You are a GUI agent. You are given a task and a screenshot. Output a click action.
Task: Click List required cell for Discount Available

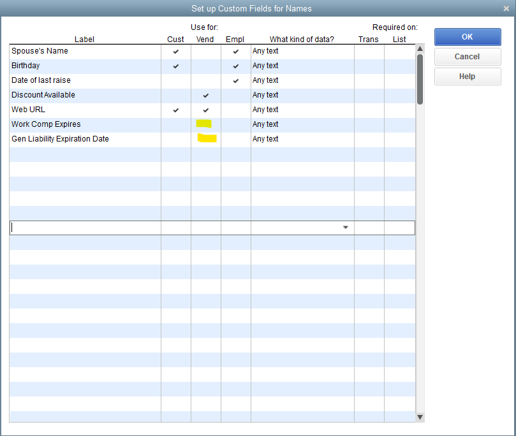399,95
